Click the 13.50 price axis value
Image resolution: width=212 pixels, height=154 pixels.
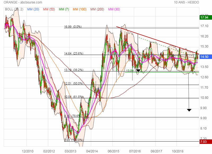click(x=204, y=67)
